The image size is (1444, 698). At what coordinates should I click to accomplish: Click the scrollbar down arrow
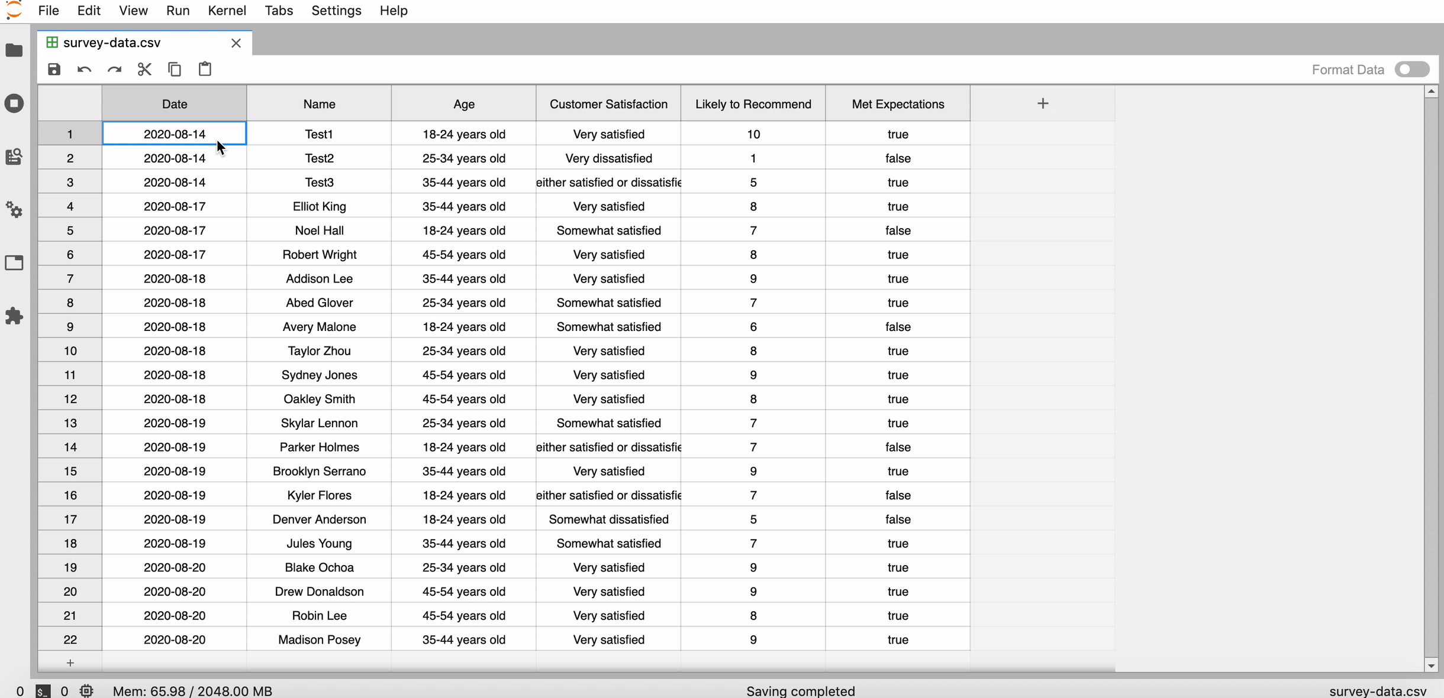(x=1431, y=665)
